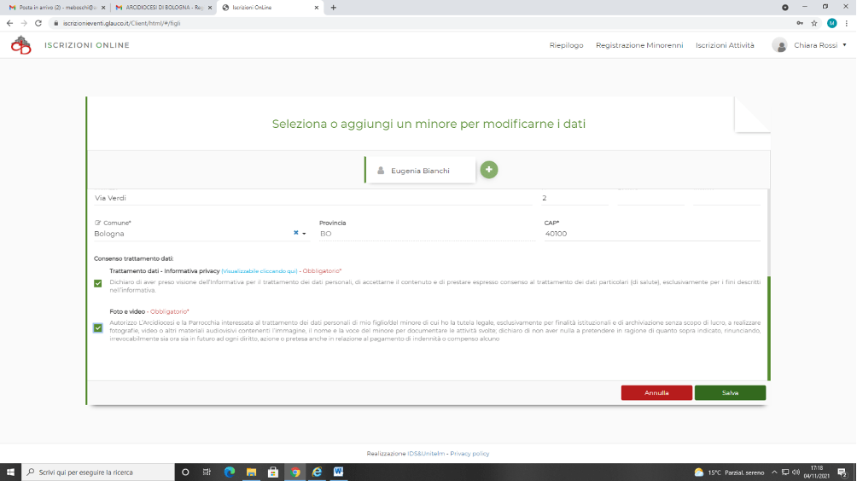This screenshot has height=481, width=857.
Task: Bookmark this page with the star icon
Action: (814, 23)
